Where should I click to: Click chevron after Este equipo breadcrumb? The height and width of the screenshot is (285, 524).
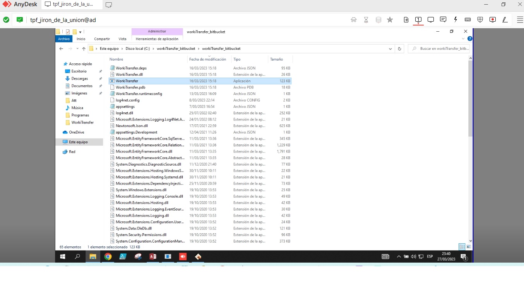122,49
